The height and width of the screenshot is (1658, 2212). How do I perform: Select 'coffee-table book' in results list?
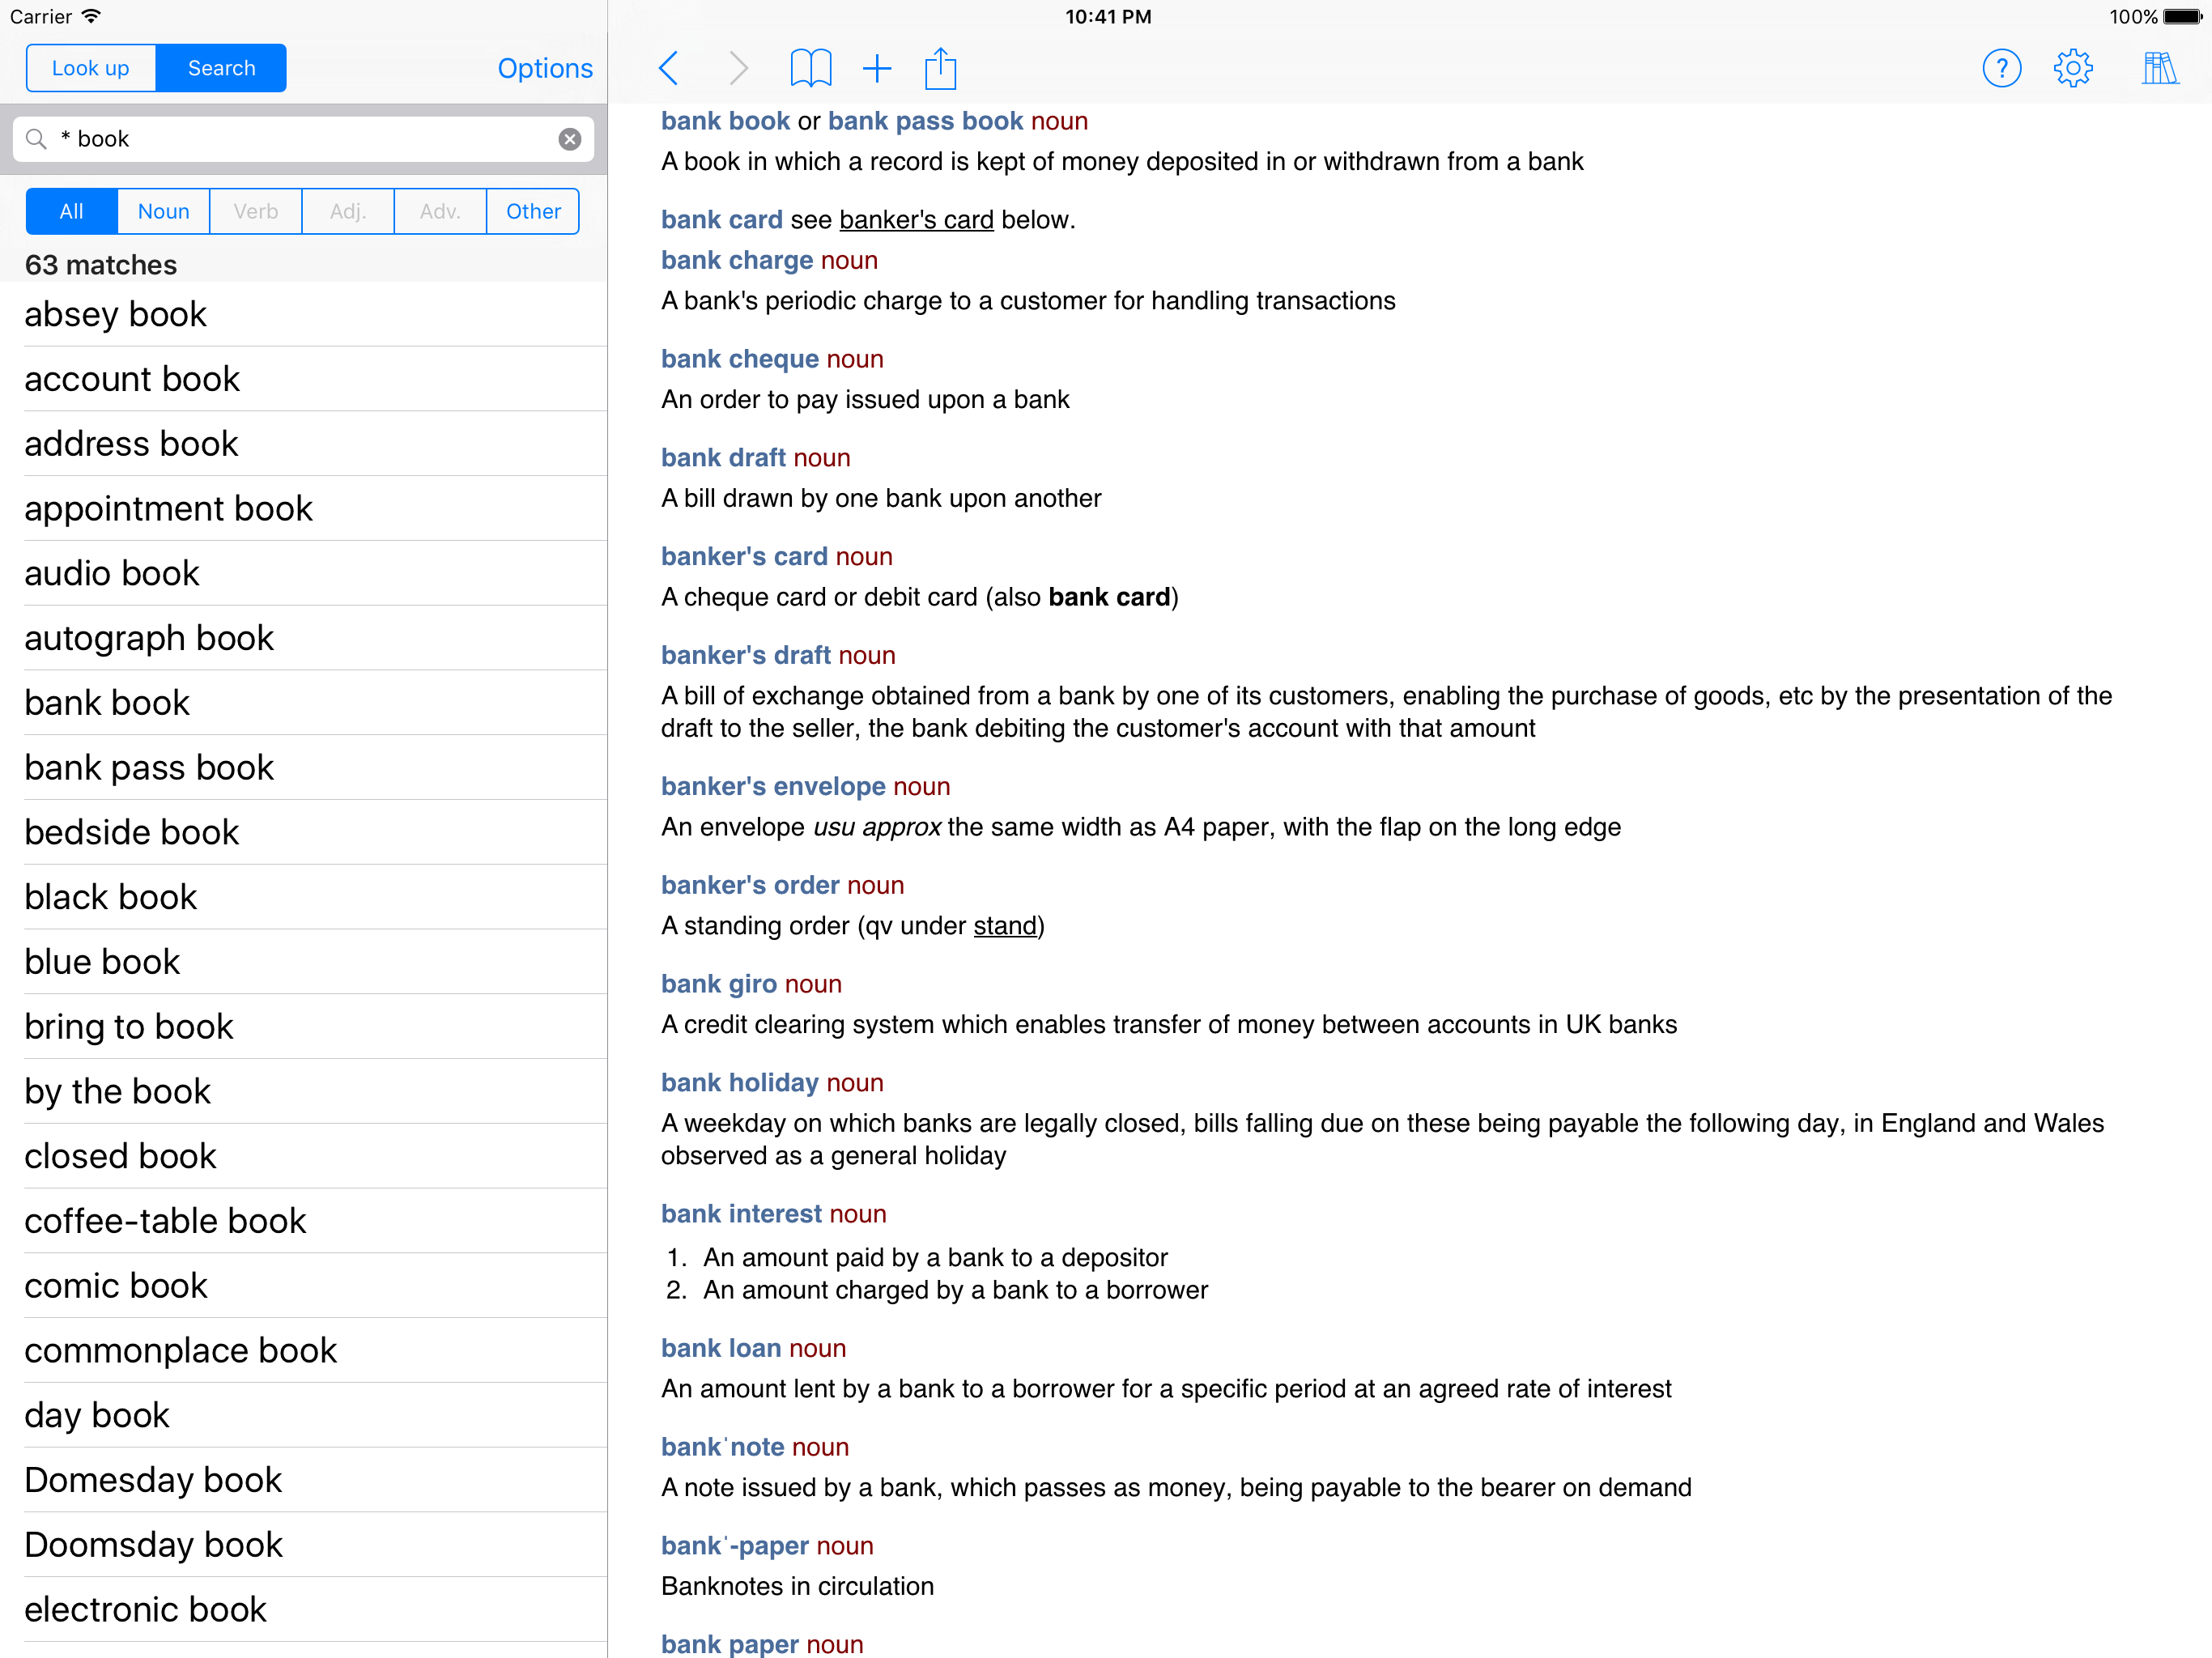165,1221
